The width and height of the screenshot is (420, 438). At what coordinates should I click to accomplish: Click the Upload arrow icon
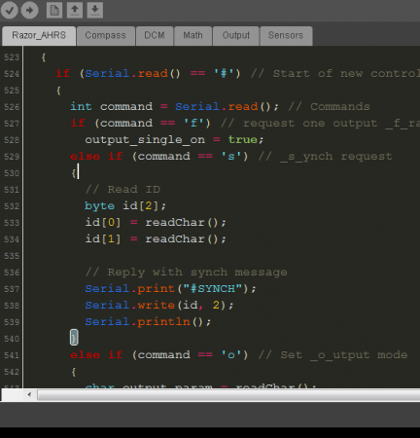point(29,10)
